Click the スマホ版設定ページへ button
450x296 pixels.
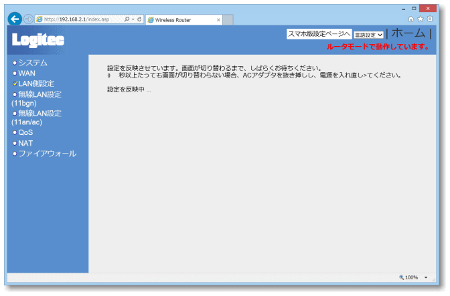coord(319,33)
